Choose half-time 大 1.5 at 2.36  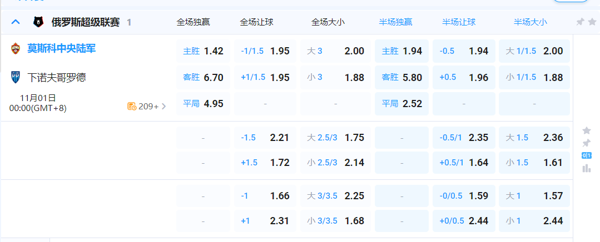534,138
